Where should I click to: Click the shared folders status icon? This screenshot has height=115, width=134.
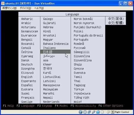[98, 112]
